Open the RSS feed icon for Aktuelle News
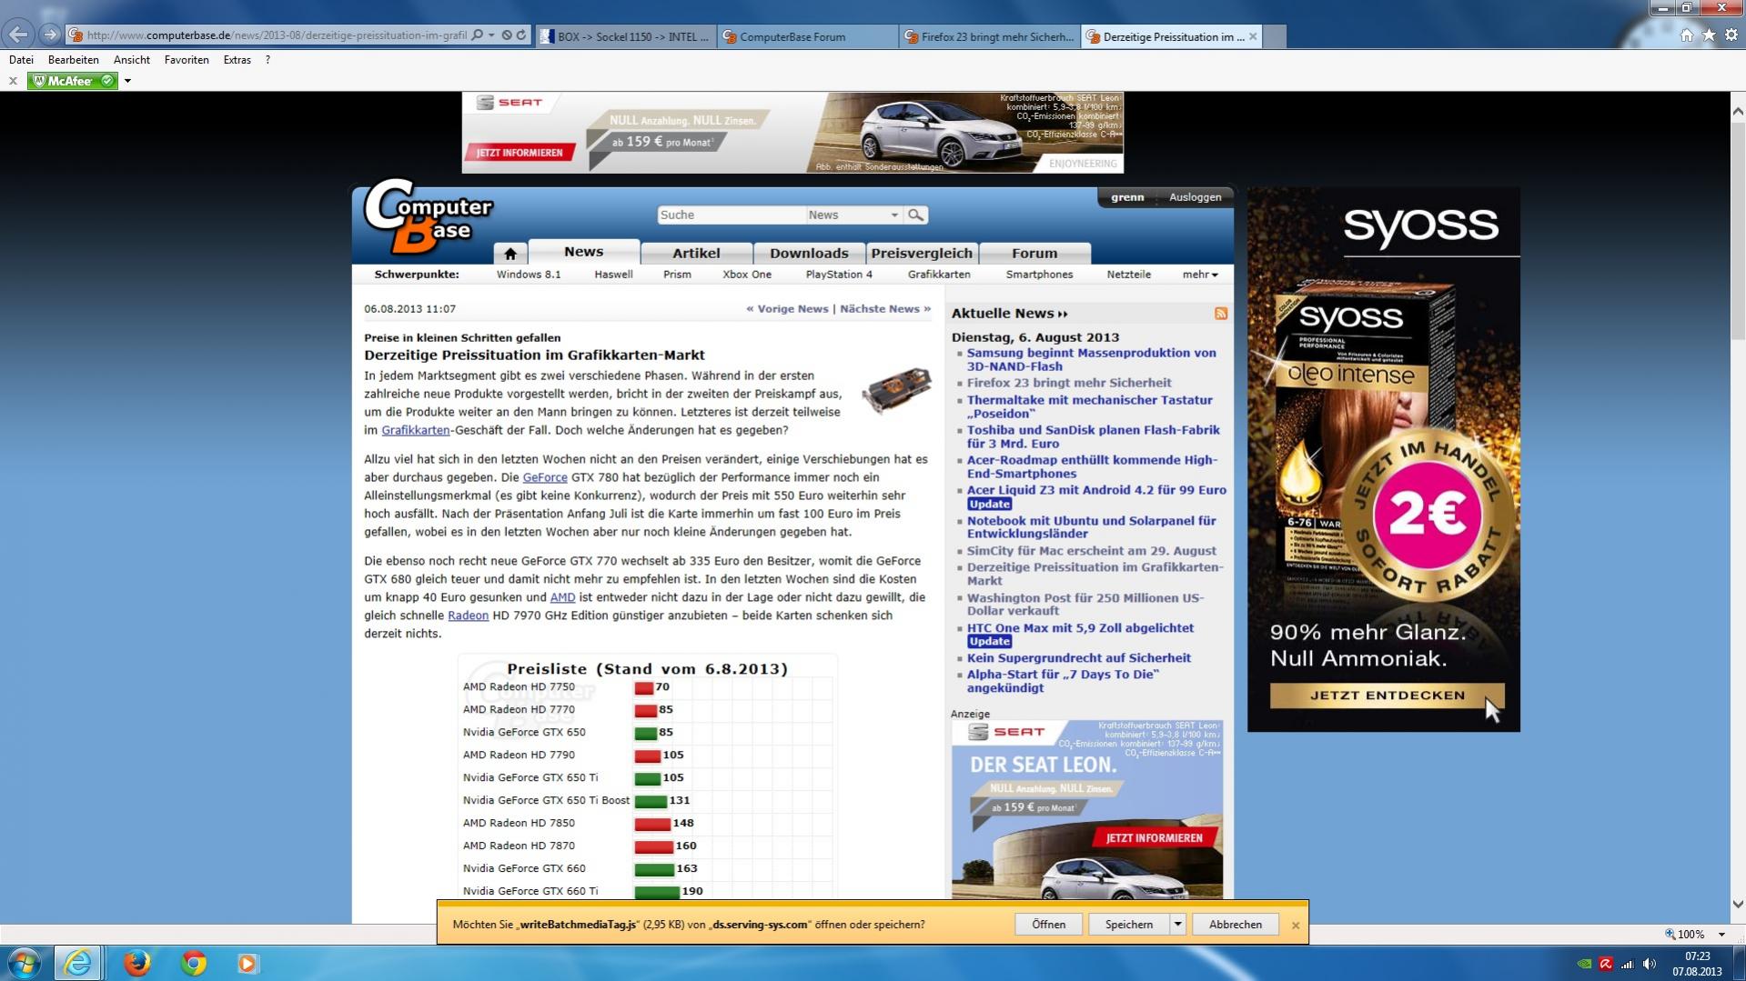 [x=1221, y=314]
